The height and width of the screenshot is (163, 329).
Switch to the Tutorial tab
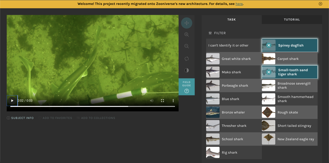292,19
